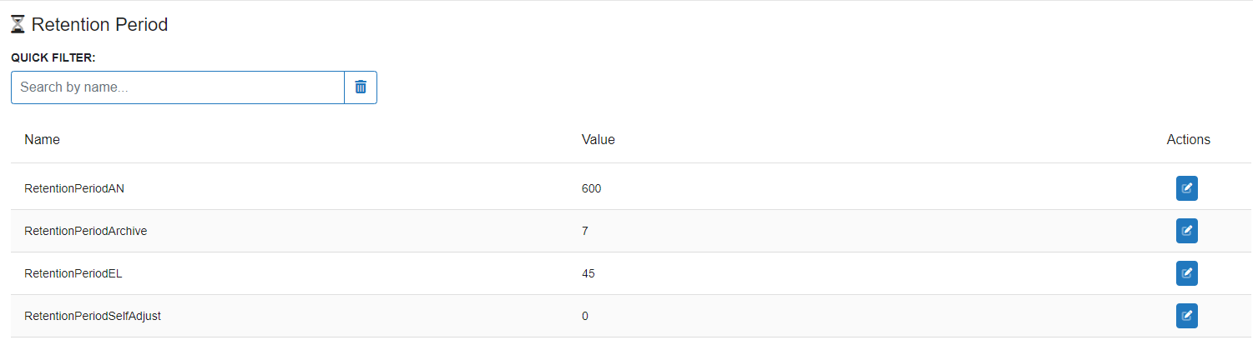
Task: Open edit for RetentionPeriodArchive row
Action: pyautogui.click(x=1186, y=231)
